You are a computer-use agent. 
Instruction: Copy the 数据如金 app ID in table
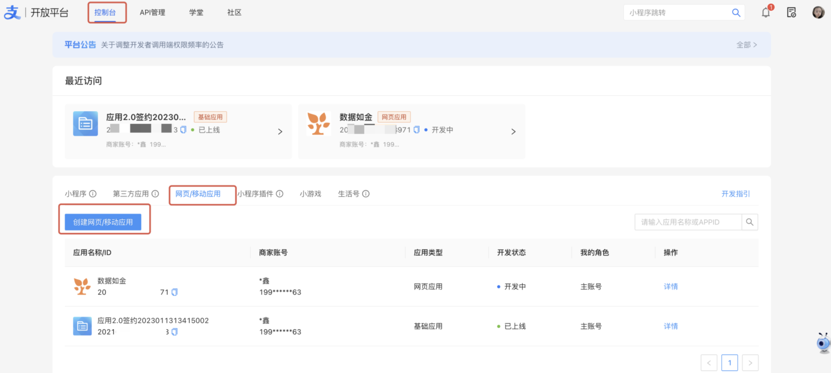175,292
